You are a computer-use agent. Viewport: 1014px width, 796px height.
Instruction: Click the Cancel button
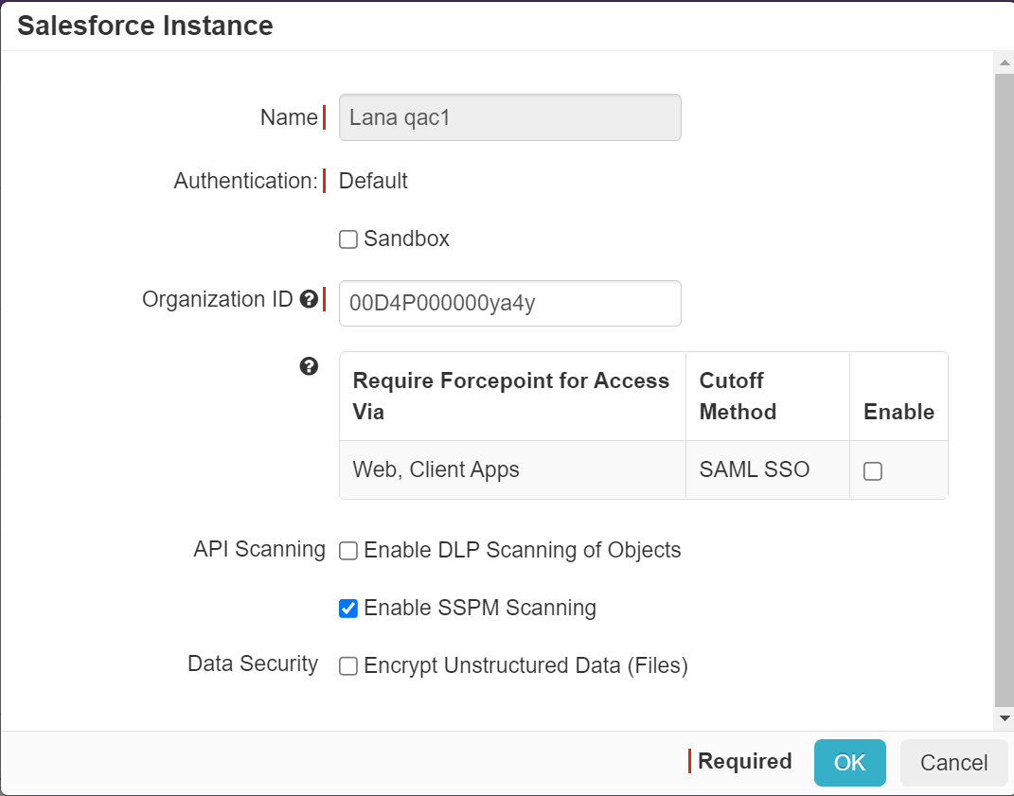953,763
